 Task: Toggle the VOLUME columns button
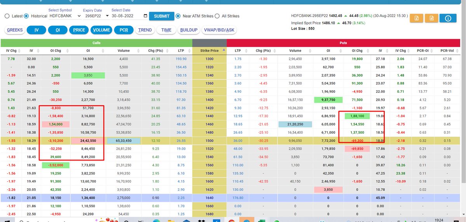click(x=102, y=30)
